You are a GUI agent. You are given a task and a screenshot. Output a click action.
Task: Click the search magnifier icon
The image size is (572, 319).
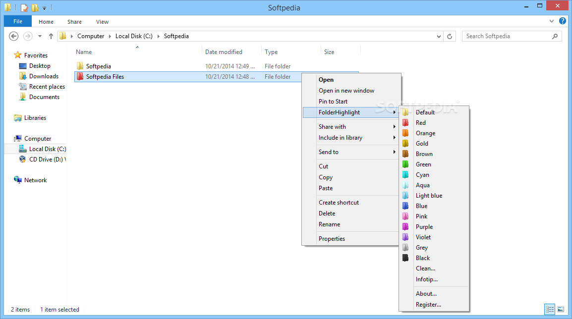click(555, 36)
